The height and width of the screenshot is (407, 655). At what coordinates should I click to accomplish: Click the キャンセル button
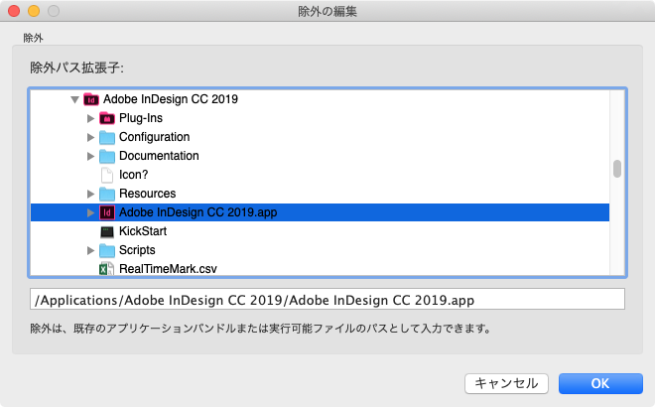point(506,383)
